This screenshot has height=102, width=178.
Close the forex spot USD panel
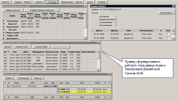(x=110, y=74)
